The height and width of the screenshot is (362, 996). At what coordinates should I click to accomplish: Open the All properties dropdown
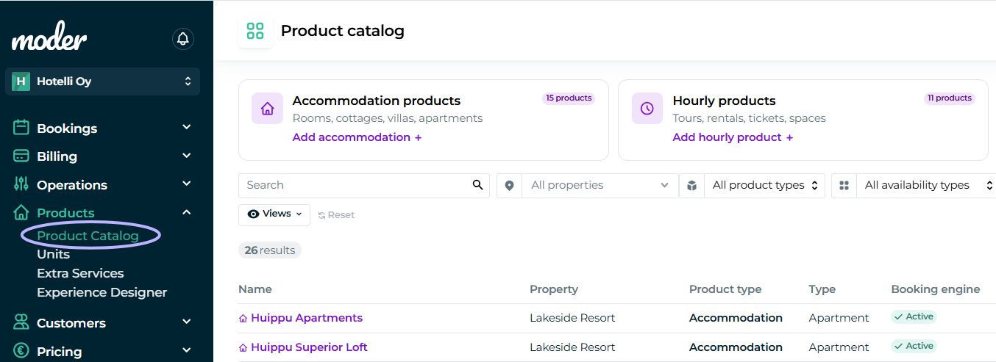tap(600, 186)
